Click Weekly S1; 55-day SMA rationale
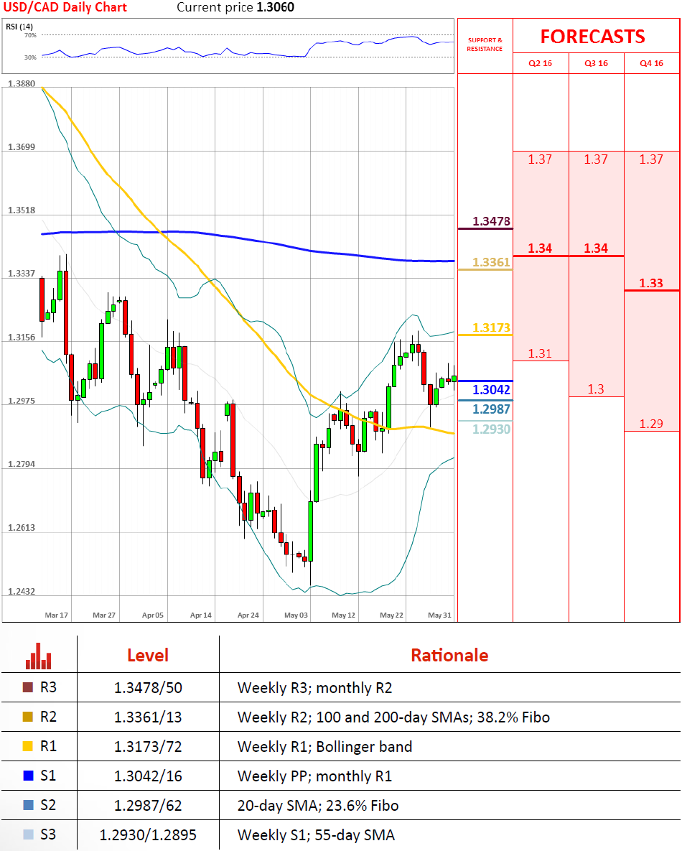This screenshot has height=851, width=682. click(x=316, y=834)
